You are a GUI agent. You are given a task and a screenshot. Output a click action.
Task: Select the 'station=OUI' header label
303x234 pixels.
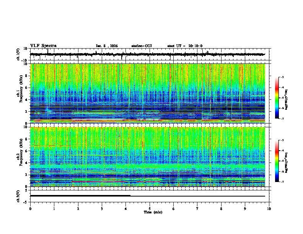tap(142, 46)
